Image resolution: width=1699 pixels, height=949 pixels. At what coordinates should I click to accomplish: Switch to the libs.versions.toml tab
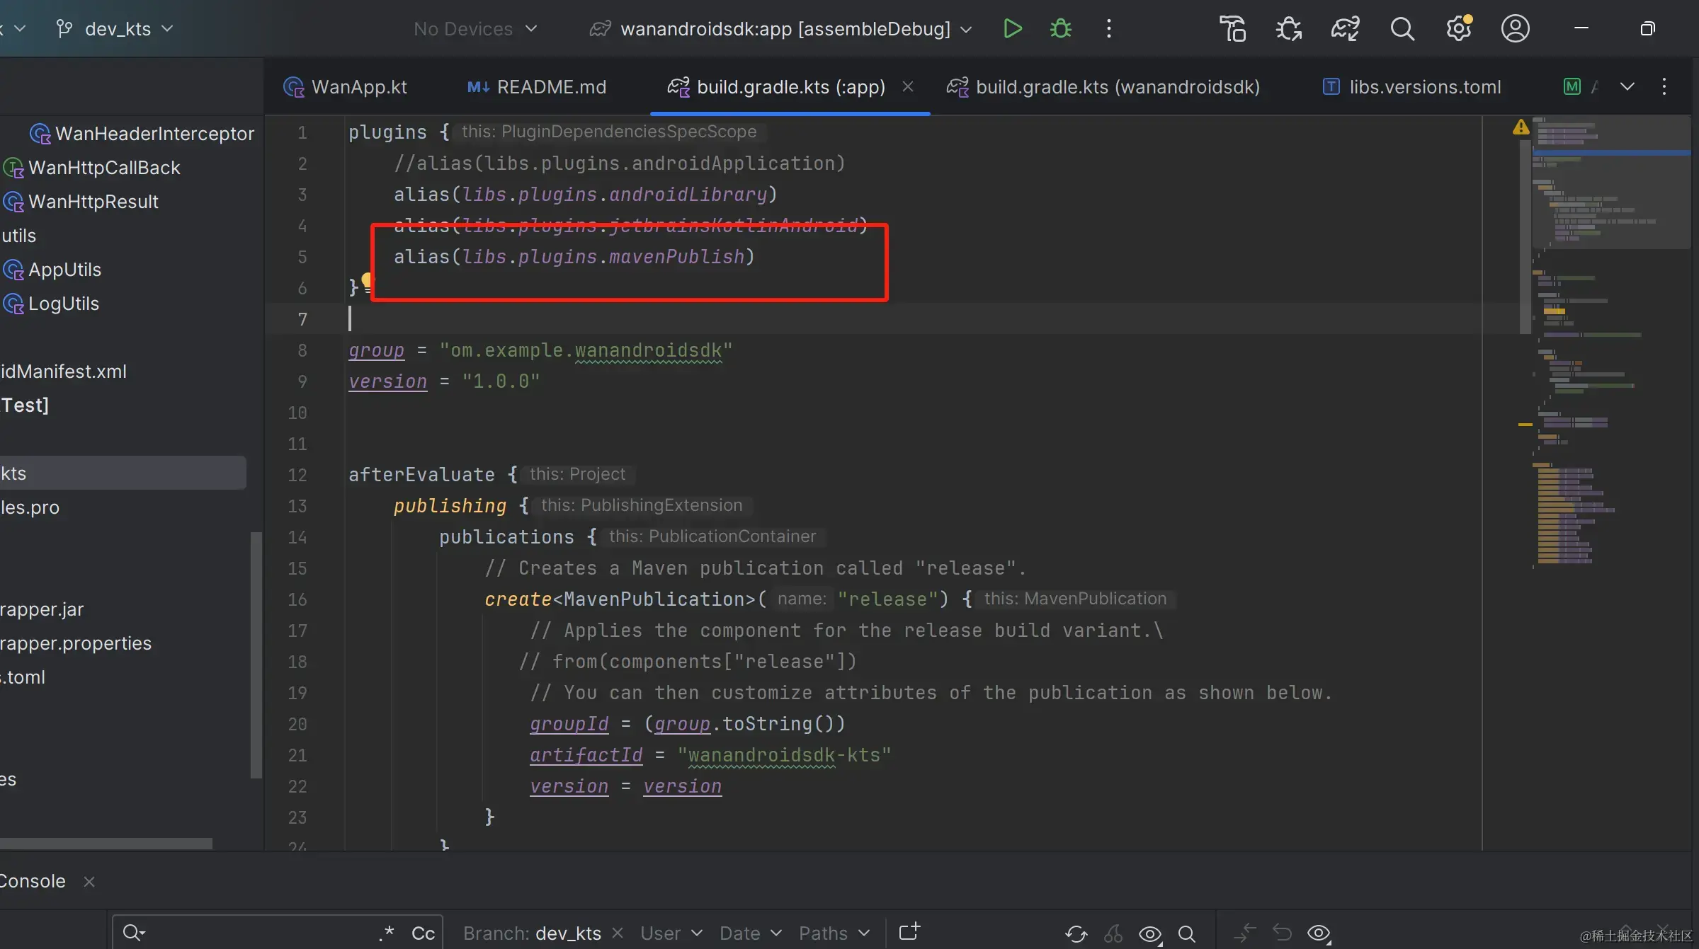[x=1424, y=87]
